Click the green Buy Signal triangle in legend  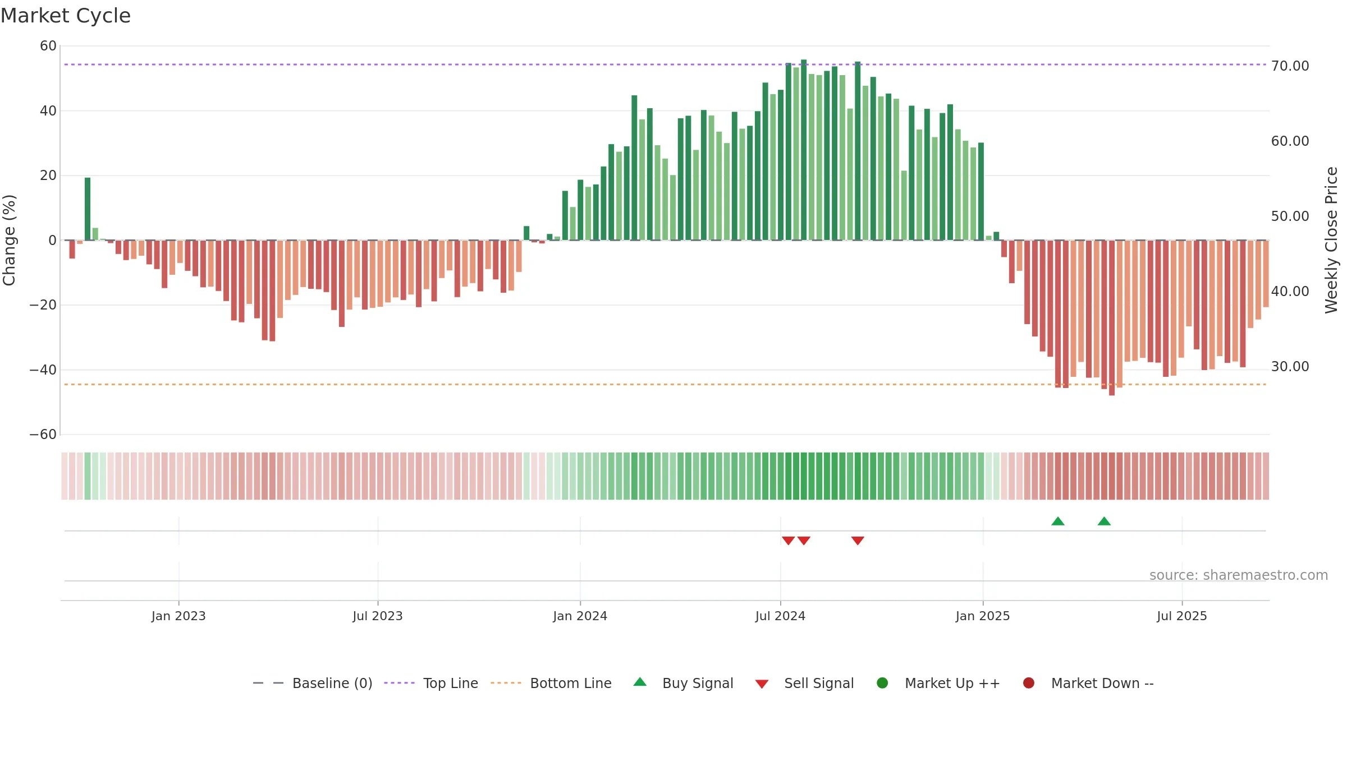[640, 682]
